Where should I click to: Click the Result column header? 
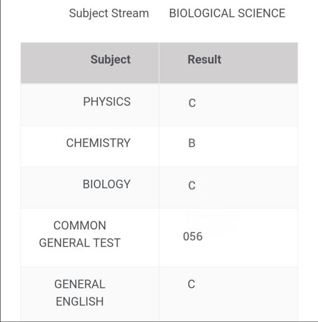[x=204, y=59]
